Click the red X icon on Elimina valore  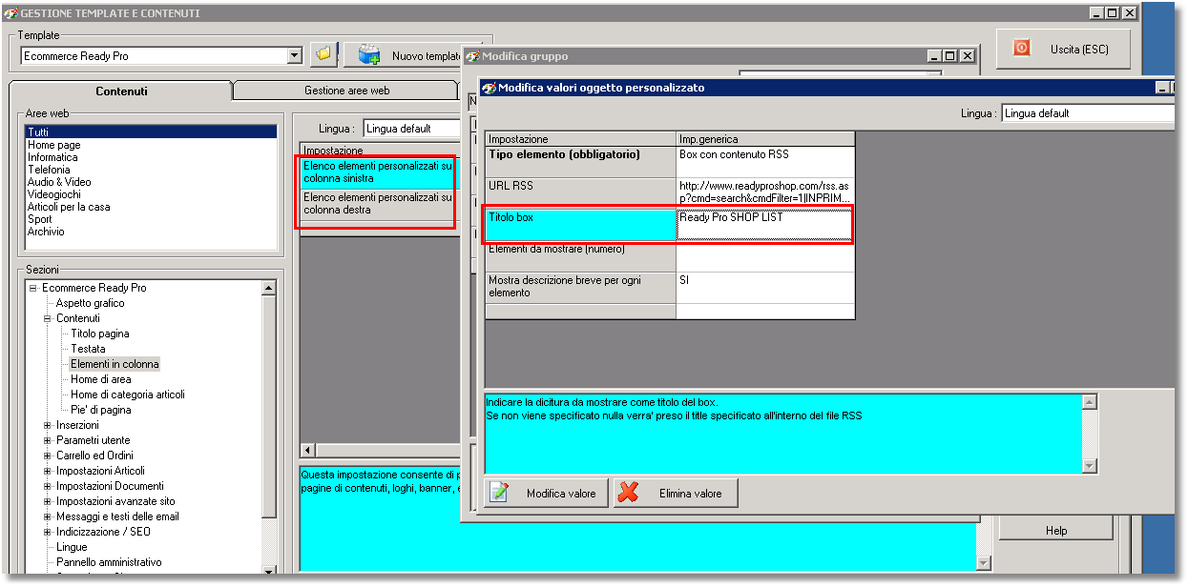(628, 493)
